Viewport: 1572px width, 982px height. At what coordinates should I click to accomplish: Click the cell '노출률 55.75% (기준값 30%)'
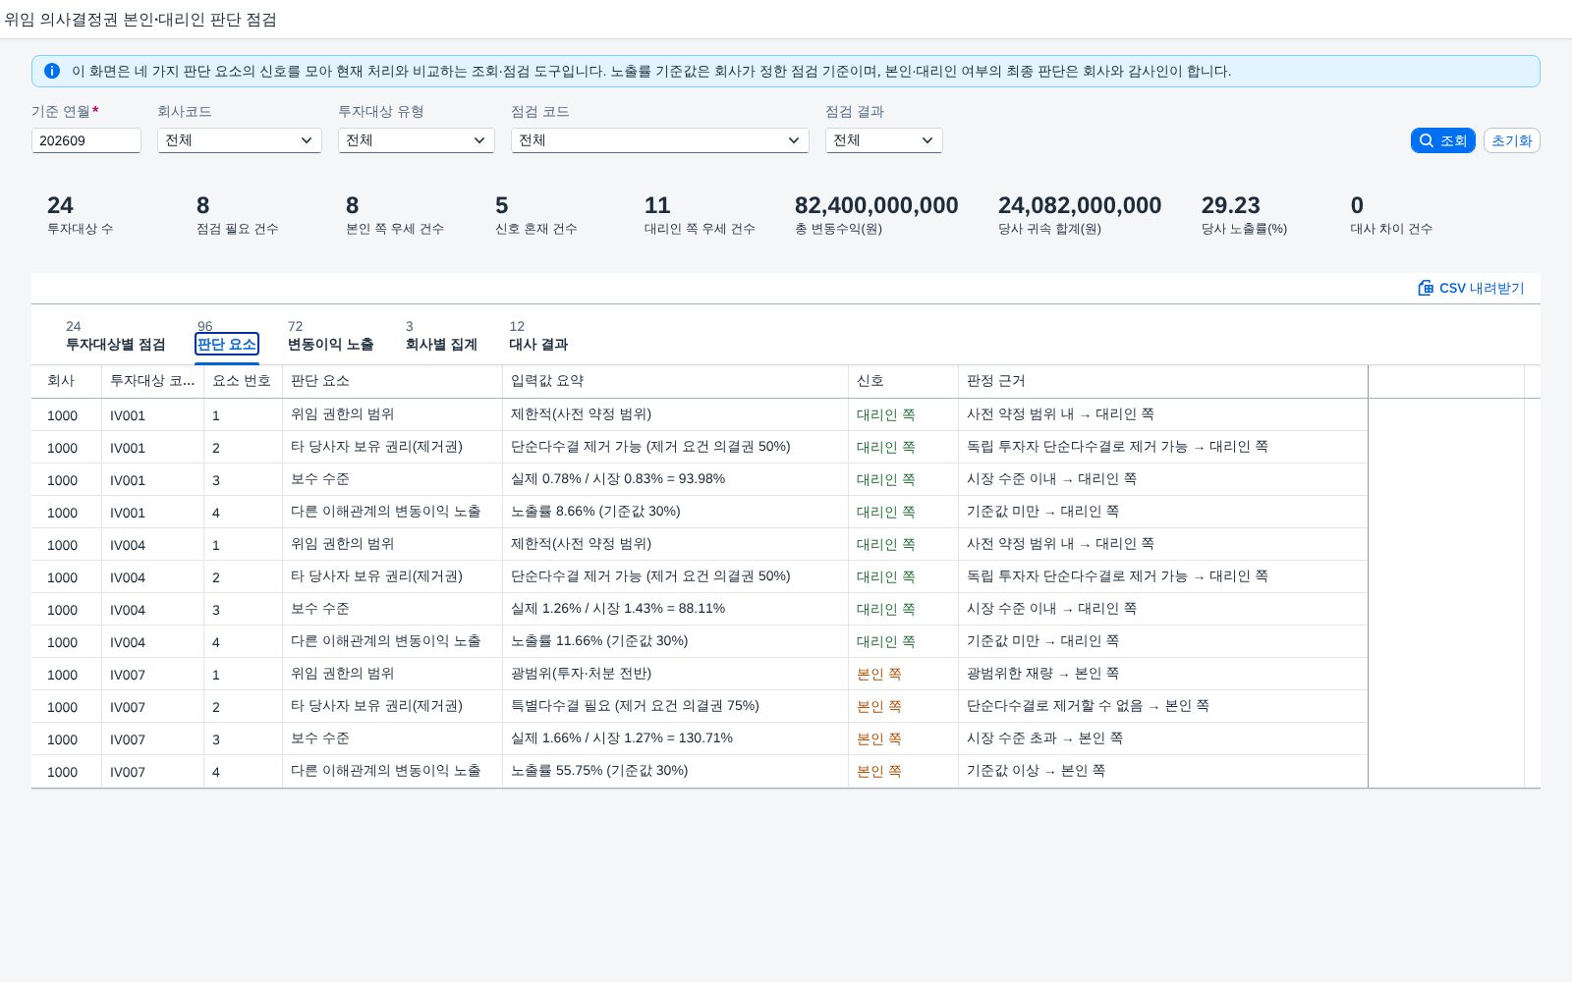click(x=675, y=771)
